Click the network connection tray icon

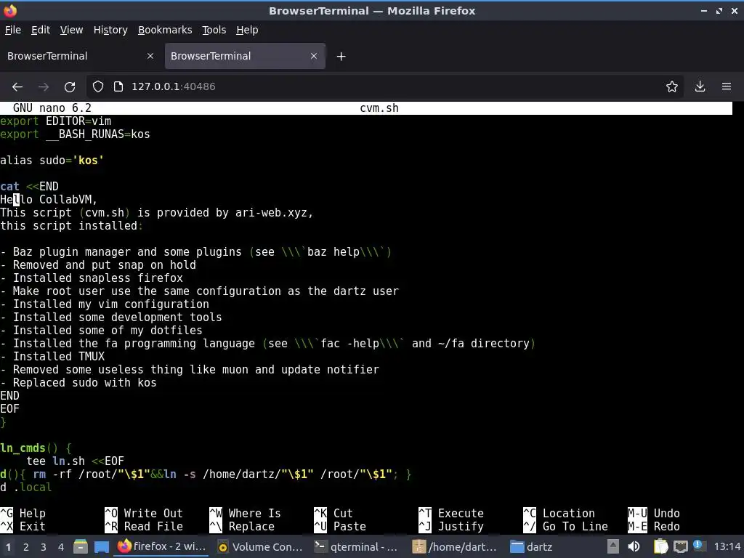click(680, 546)
